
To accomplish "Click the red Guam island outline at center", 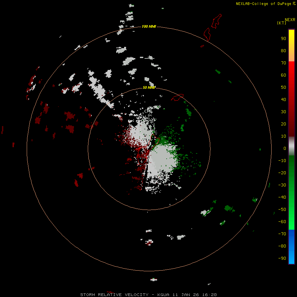I will click(x=148, y=149).
